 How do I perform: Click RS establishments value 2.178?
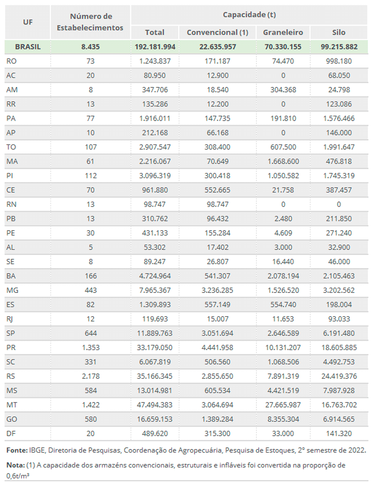pos(91,376)
